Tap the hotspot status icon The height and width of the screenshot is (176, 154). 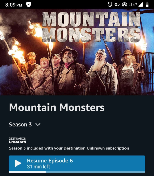tap(124, 5)
